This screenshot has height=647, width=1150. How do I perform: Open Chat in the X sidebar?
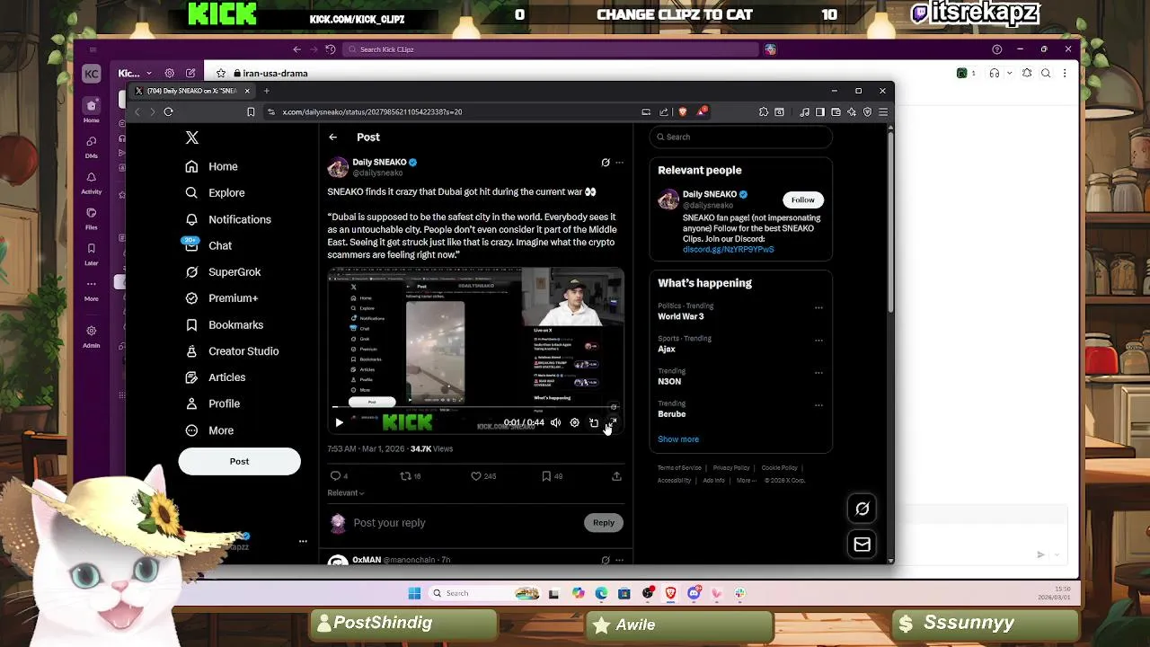208,245
